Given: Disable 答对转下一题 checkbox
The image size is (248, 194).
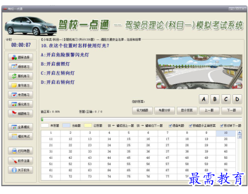Looking at the screenshot, I should point(222,126).
